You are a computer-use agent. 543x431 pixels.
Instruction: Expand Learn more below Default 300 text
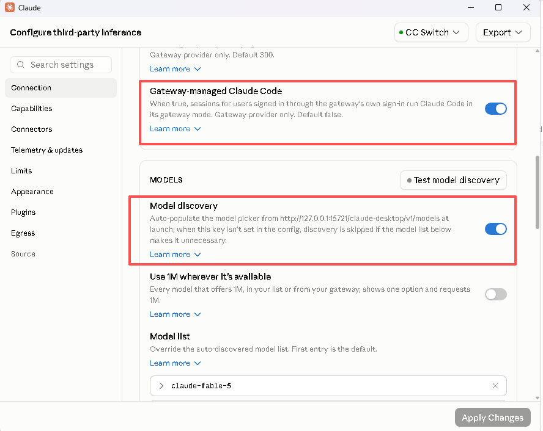175,69
